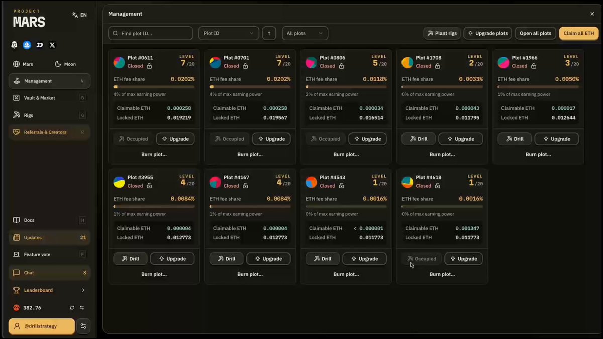This screenshot has height=339, width=603.
Task: Click the OpenSea icon in the sidebar
Action: 27,45
